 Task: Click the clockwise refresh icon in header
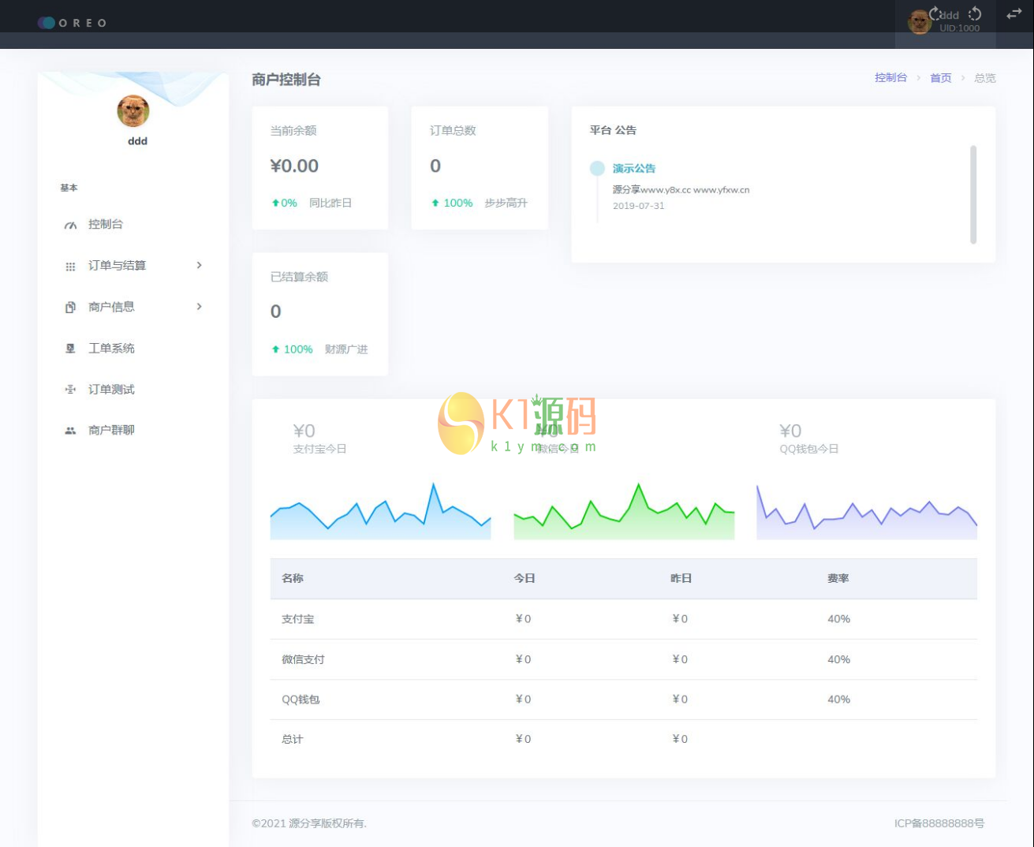pyautogui.click(x=935, y=13)
